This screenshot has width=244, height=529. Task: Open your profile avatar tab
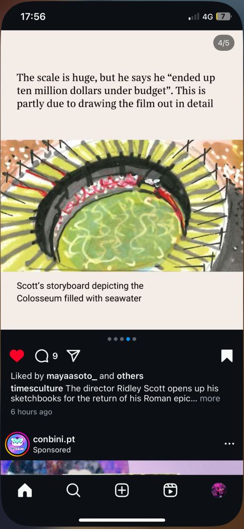[x=219, y=490]
